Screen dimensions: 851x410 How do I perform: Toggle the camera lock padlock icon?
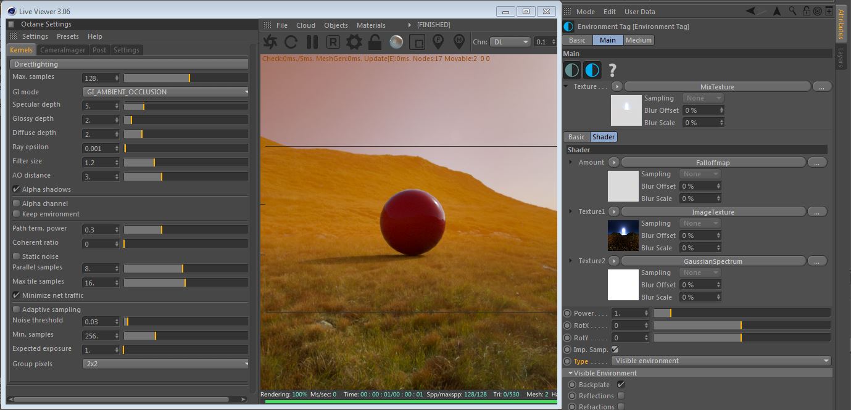click(x=375, y=42)
